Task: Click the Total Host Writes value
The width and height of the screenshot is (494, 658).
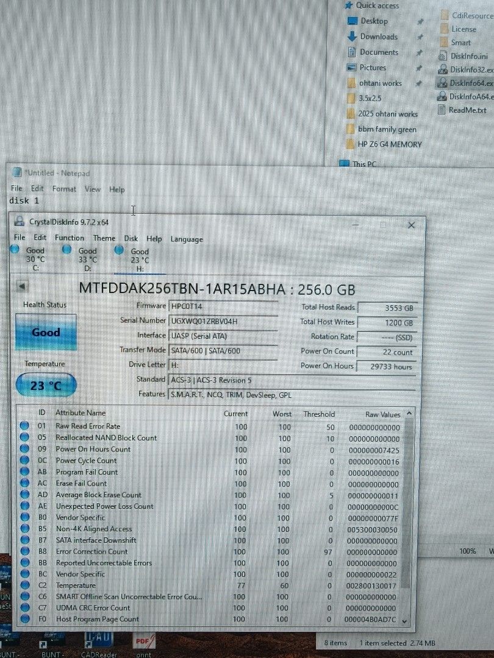Action: (387, 322)
